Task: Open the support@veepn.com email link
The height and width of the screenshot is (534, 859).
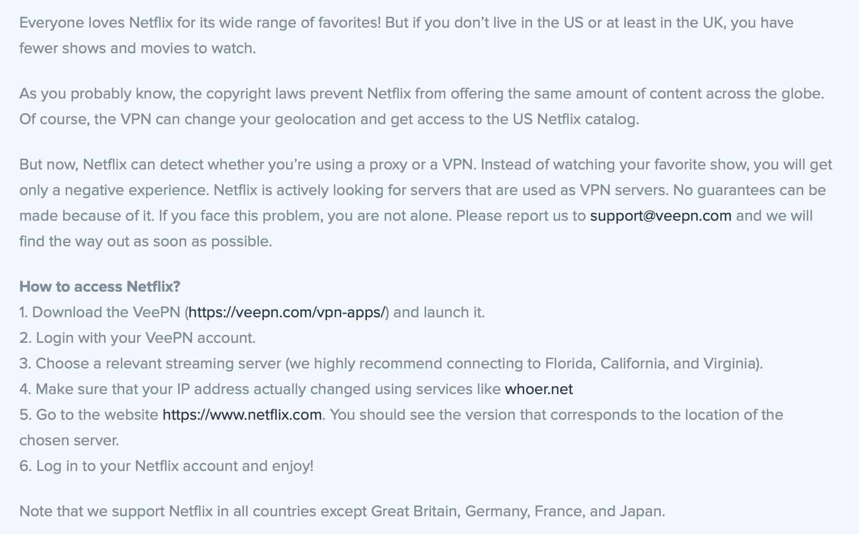Action: [661, 216]
